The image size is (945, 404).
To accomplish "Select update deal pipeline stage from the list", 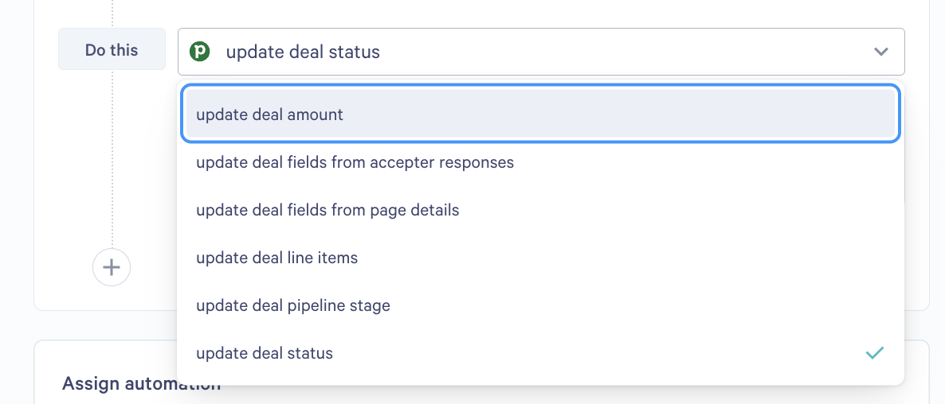I will point(540,305).
